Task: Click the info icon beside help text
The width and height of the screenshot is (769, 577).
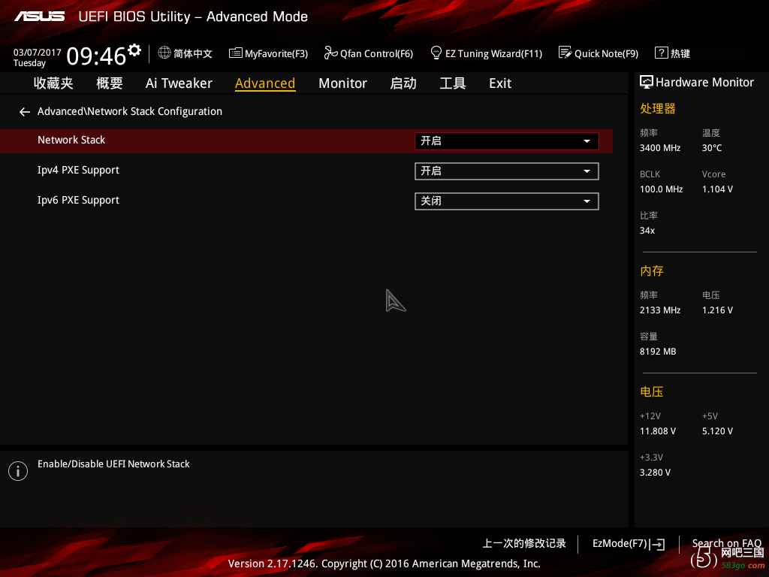Action: coord(18,471)
